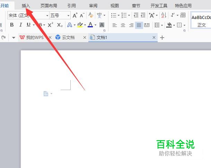Increase paragraph indent
The width and height of the screenshot is (211, 168).
tap(143, 15)
